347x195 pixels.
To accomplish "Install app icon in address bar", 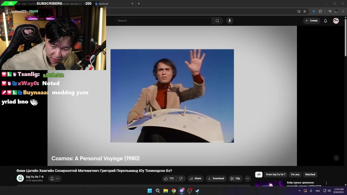I will click(299, 11).
